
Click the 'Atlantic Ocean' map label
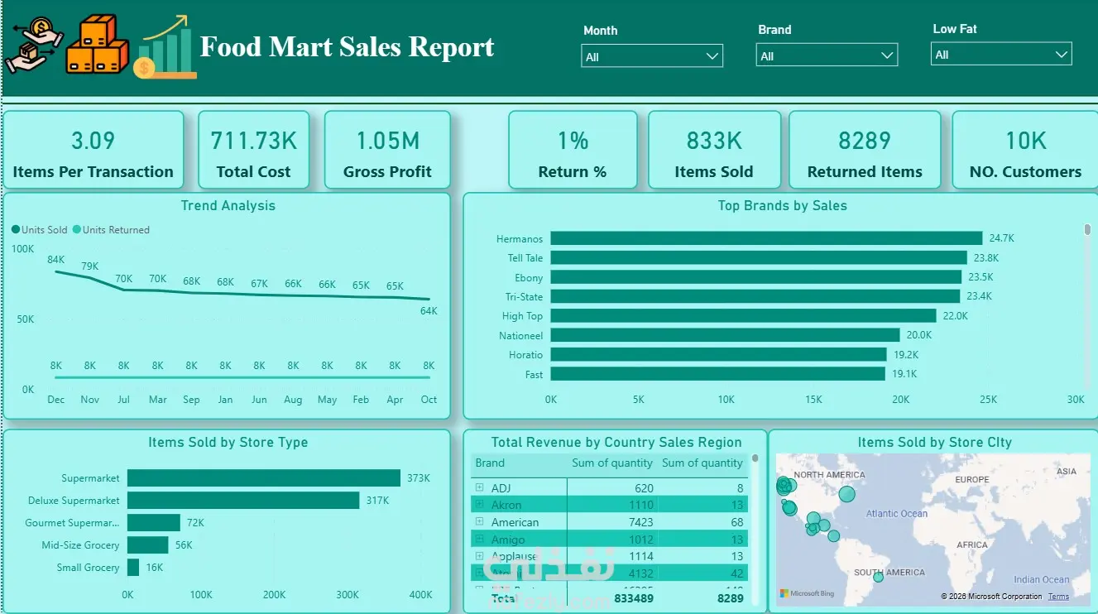(x=897, y=514)
